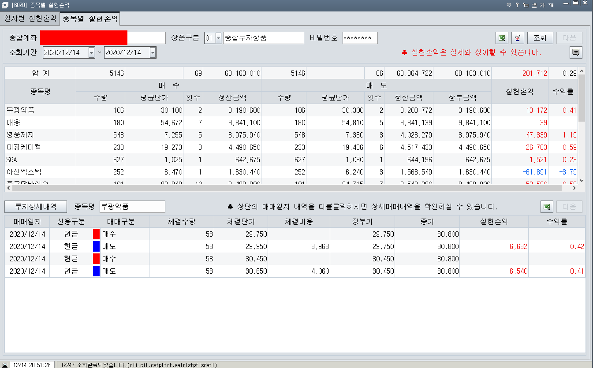593x368 pixels.
Task: Click the 비밀번호 password field
Action: tap(360, 38)
